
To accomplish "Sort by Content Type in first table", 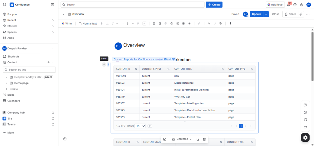I will click(x=251, y=69).
